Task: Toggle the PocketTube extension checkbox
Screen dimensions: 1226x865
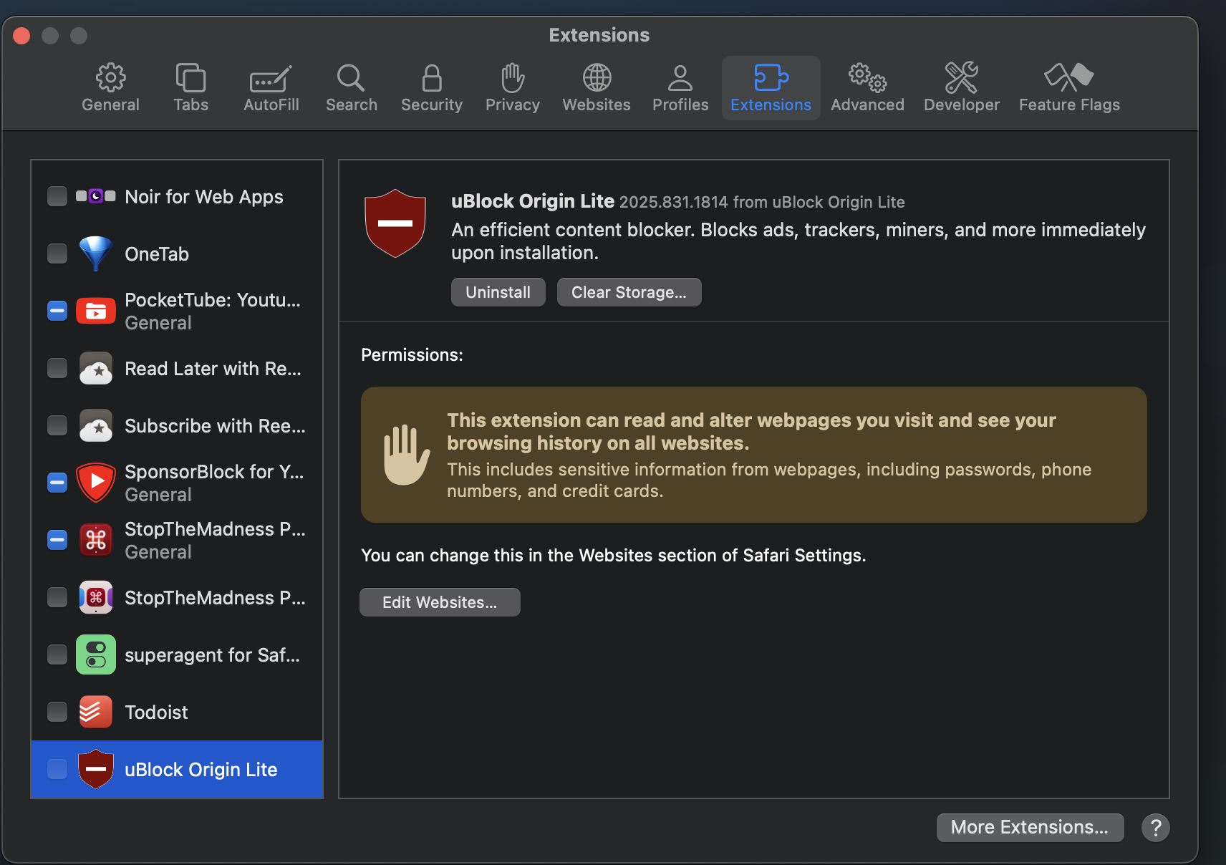Action: pyautogui.click(x=57, y=311)
